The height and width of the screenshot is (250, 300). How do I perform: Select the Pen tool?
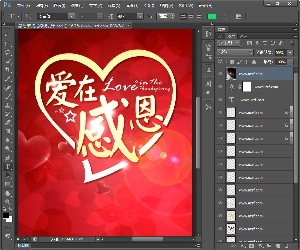tap(8, 158)
